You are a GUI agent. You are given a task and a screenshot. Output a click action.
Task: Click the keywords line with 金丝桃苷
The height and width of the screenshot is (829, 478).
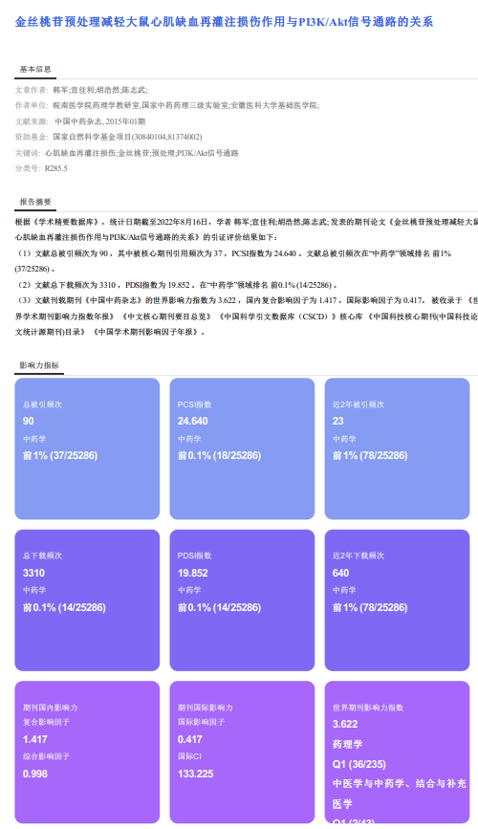point(141,153)
